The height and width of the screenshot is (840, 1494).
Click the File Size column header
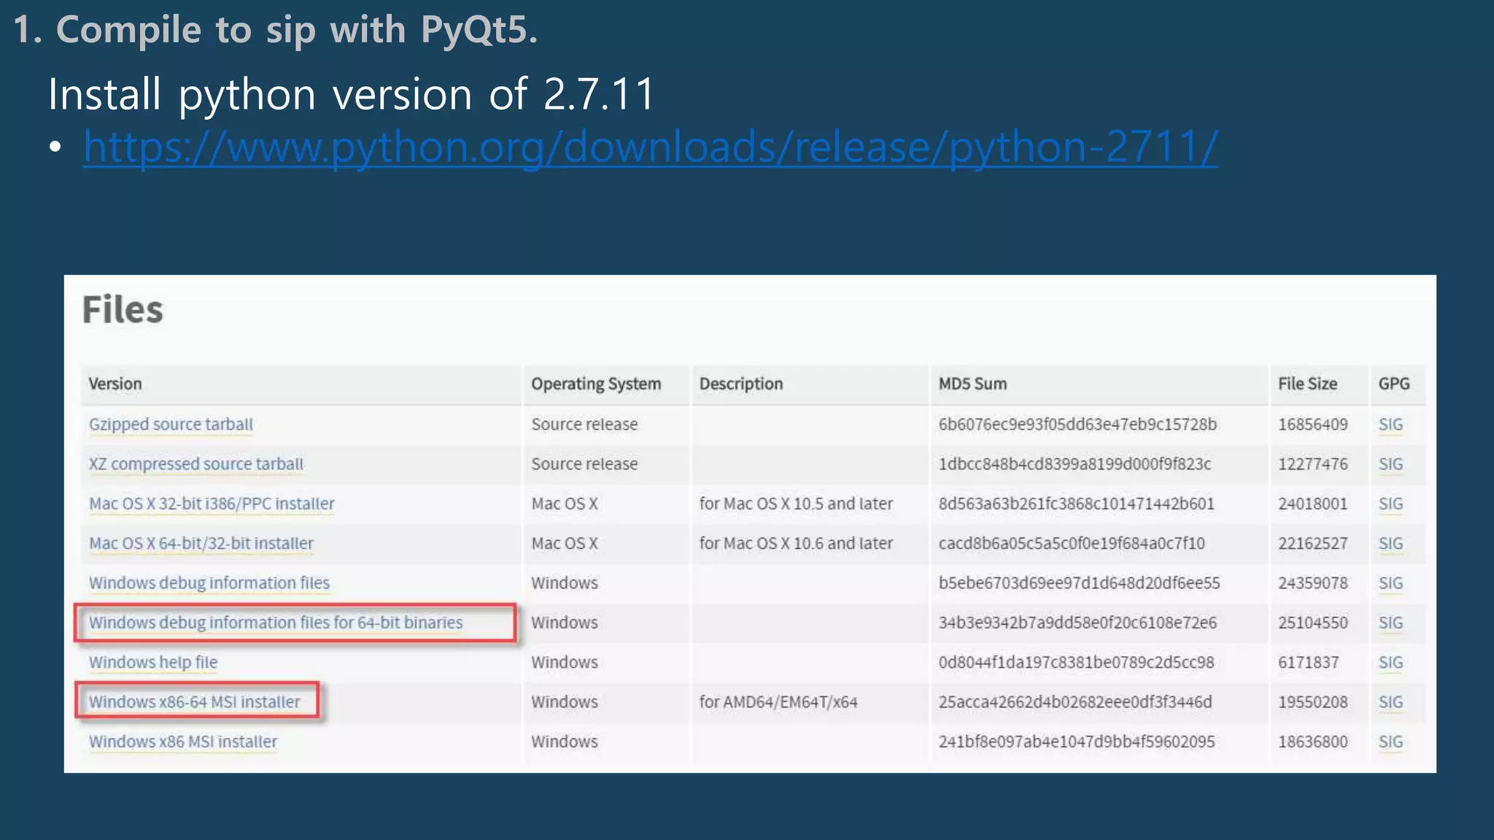pyautogui.click(x=1307, y=384)
